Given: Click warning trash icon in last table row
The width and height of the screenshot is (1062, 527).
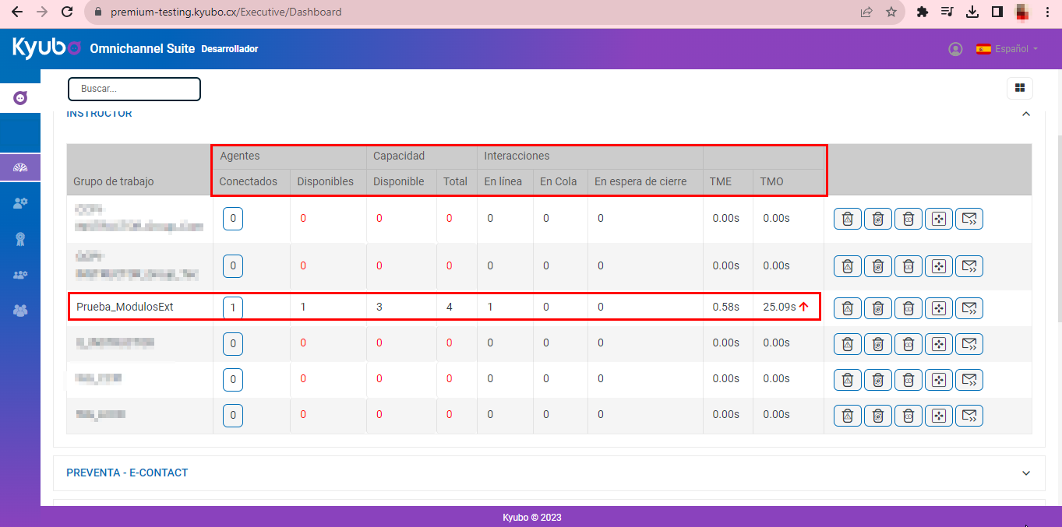Looking at the screenshot, I should [848, 416].
